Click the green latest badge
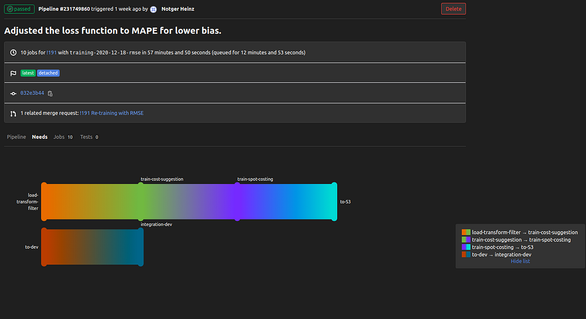 pyautogui.click(x=28, y=73)
